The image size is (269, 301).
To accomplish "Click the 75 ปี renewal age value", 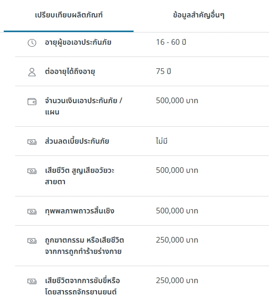I will click(163, 71).
